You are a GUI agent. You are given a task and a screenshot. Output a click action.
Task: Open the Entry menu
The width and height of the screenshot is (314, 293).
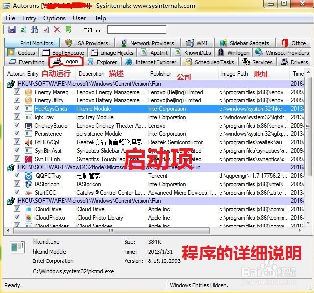click(x=29, y=18)
